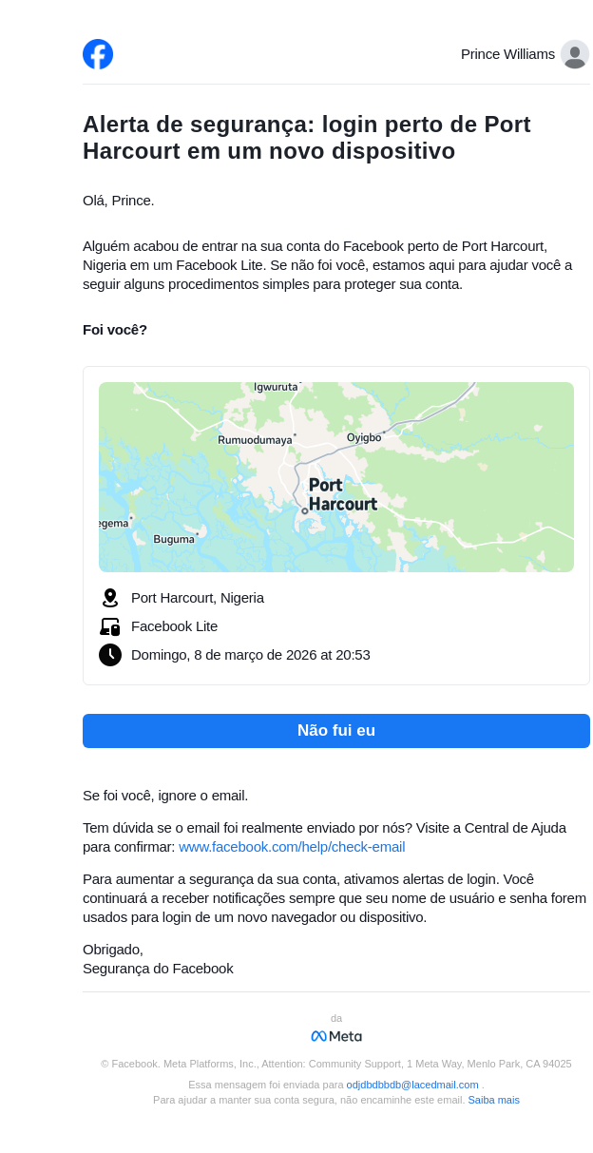Click "Port Harcourt, Nigeria" location text
Image resolution: width=593 pixels, height=1153 pixels.
click(198, 598)
